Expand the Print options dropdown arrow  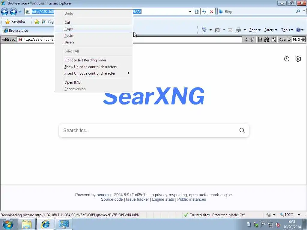tap(245, 30)
